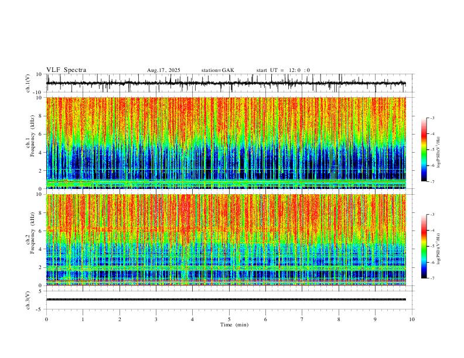Image resolution: width=464 pixels, height=358 pixels.
Task: Click the 'VLF Spectra' title text
Action: [x=66, y=70]
